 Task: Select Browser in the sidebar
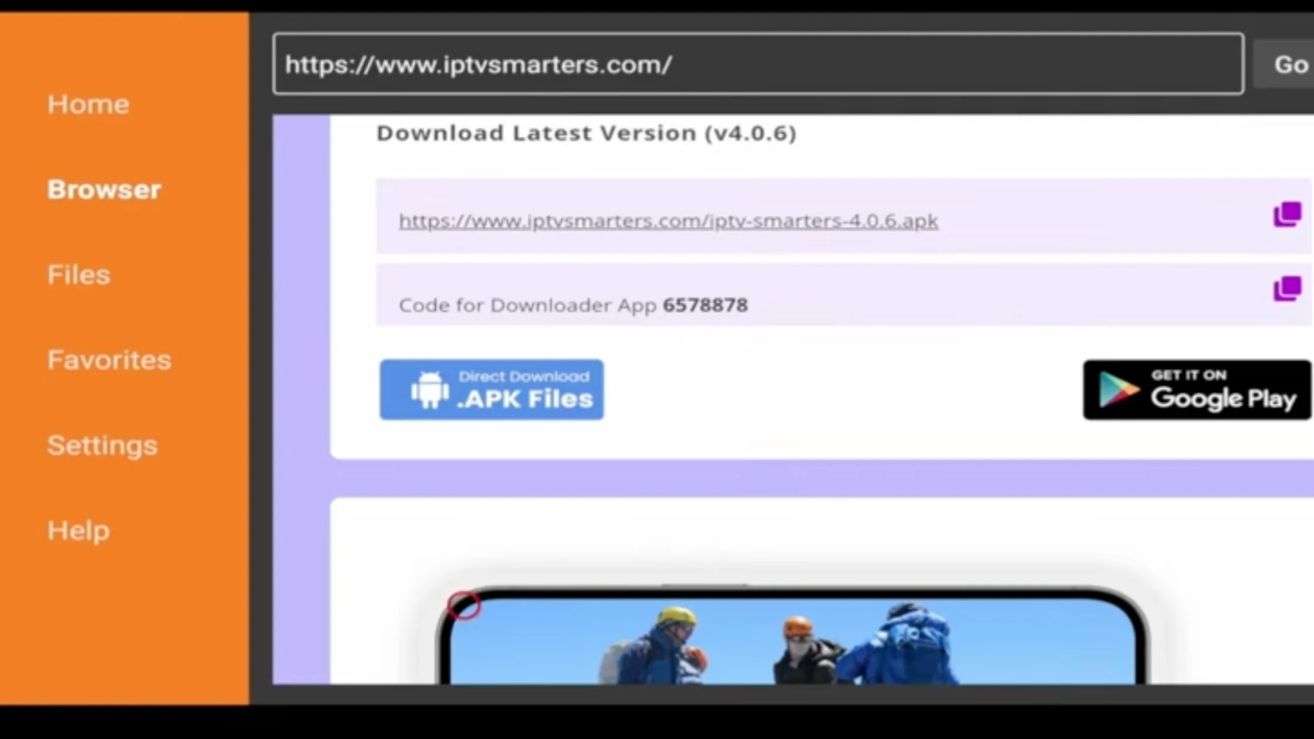pos(104,189)
